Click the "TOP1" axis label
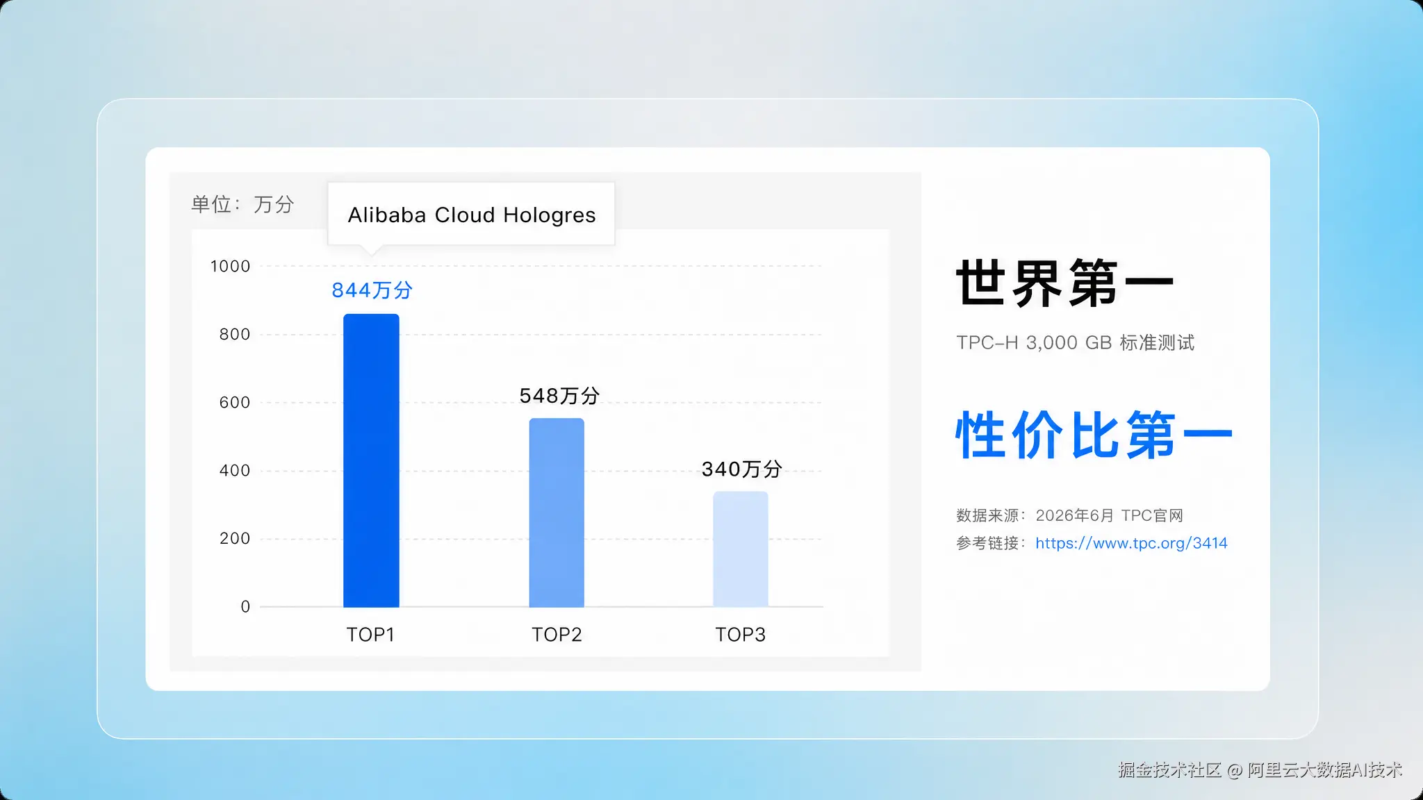 tap(370, 635)
